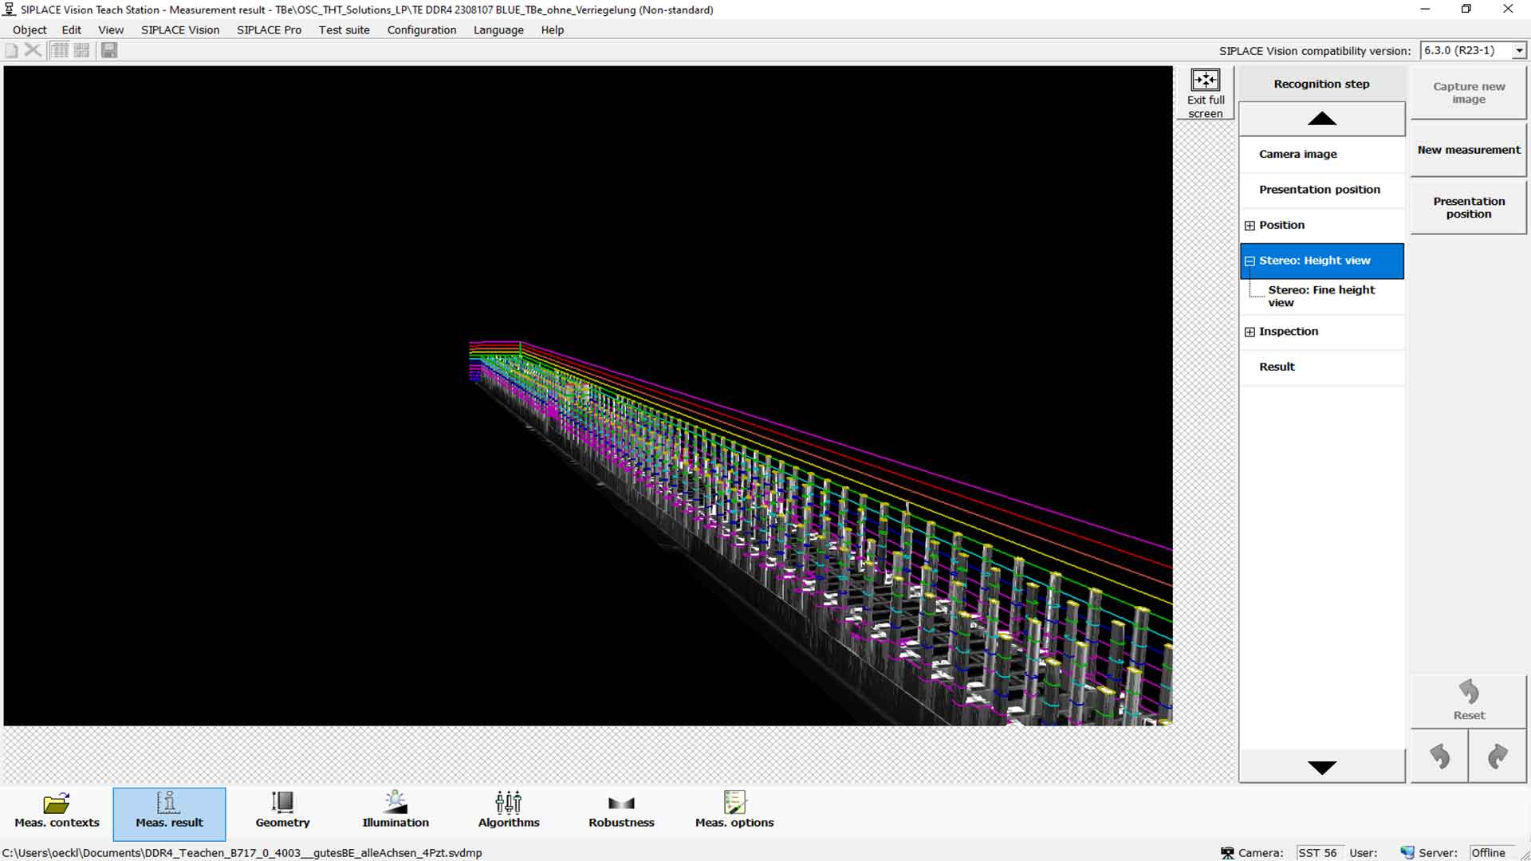Image resolution: width=1531 pixels, height=861 pixels.
Task: Click the New measurement button
Action: (1468, 150)
